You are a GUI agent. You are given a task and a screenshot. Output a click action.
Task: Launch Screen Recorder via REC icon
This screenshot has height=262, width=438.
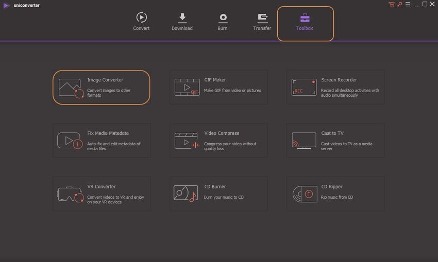(x=304, y=87)
